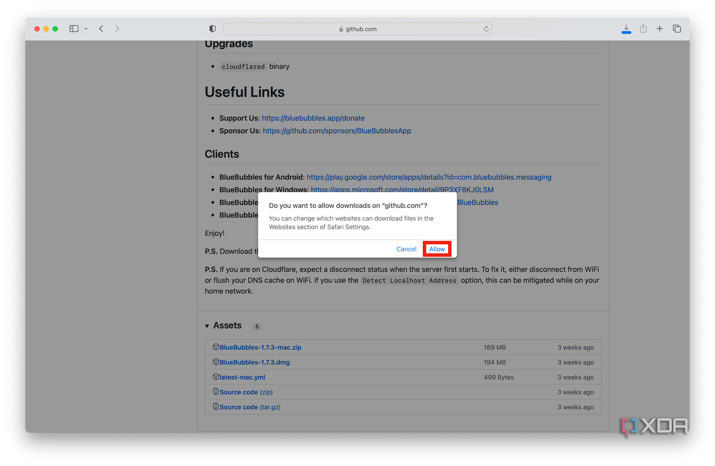Click the file icon beside Source code (zip)
The width and height of the screenshot is (715, 466).
coord(216,391)
